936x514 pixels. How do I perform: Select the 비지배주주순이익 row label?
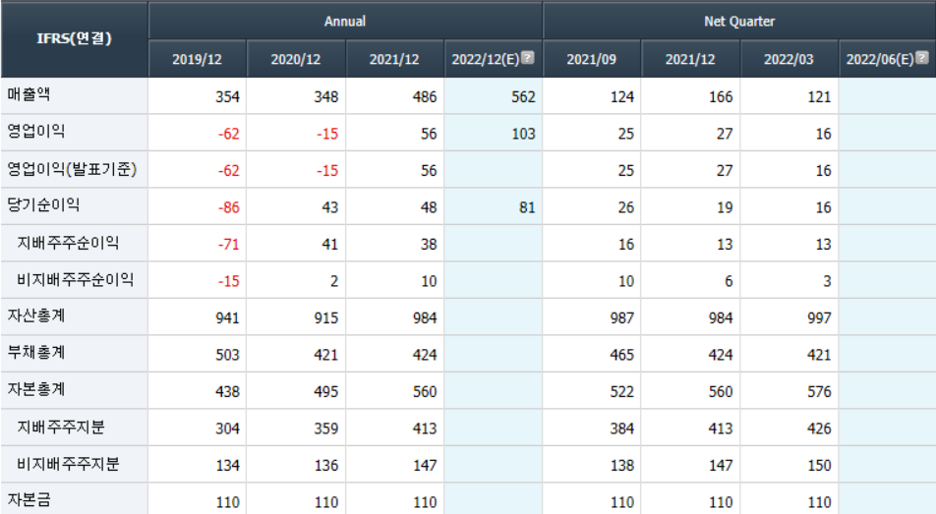click(75, 279)
